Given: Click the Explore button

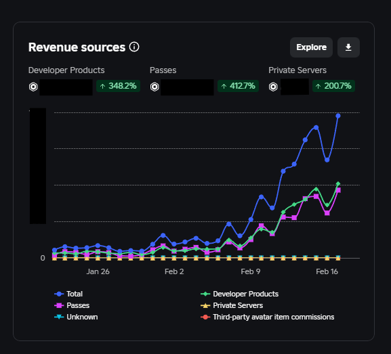Looking at the screenshot, I should click(x=311, y=47).
